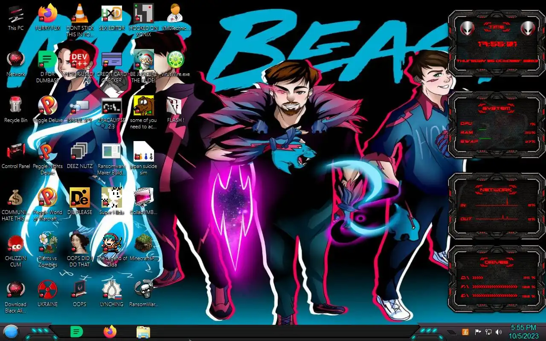Launch Firefox from the taskbar
Viewport: 546px width, 341px height.
110,331
